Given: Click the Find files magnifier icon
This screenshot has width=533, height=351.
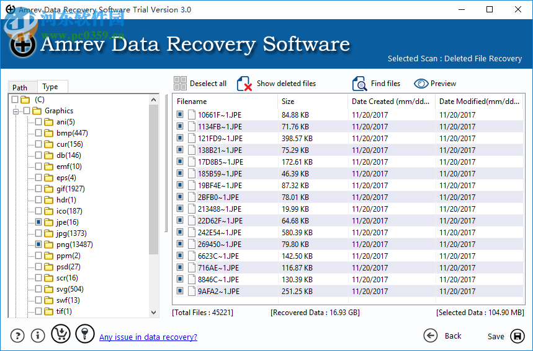Looking at the screenshot, I should pyautogui.click(x=359, y=84).
